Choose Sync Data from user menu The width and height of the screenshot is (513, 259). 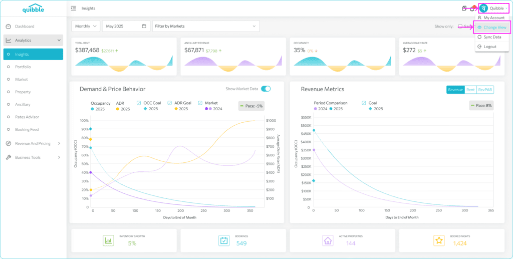pyautogui.click(x=492, y=37)
